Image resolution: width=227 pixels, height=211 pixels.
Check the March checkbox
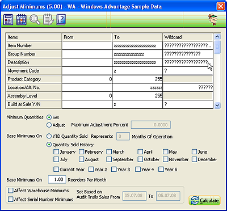(109, 152)
